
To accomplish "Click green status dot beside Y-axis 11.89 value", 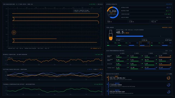I will click(142, 68).
